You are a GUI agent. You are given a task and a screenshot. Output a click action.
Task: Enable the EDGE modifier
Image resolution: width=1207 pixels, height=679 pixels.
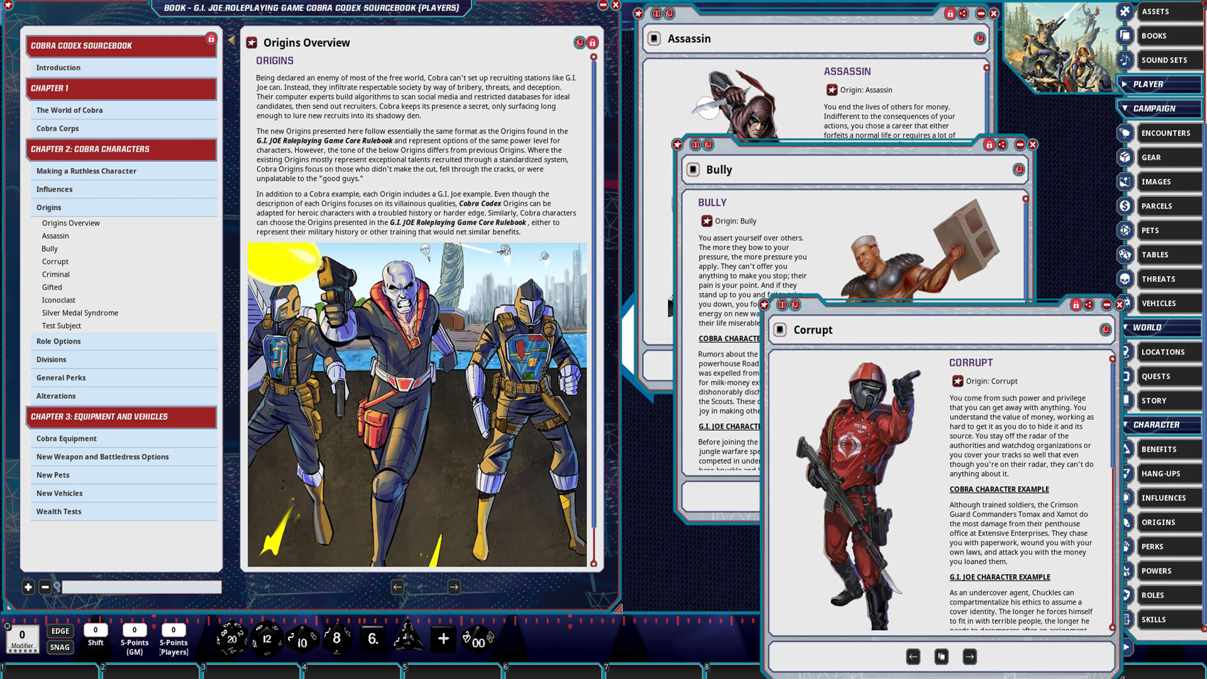(x=60, y=631)
